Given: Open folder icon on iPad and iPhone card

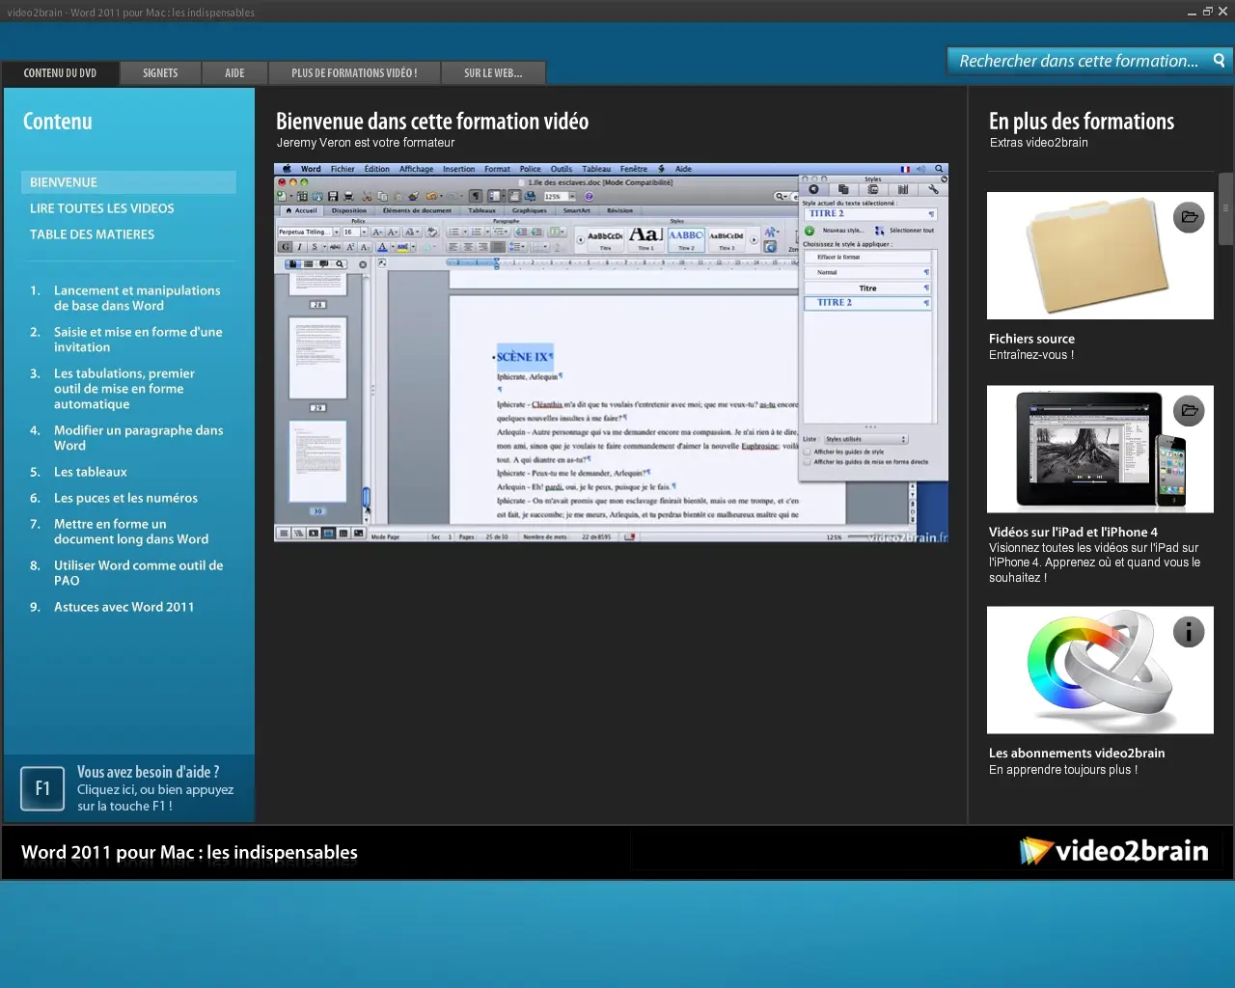Looking at the screenshot, I should [1189, 410].
